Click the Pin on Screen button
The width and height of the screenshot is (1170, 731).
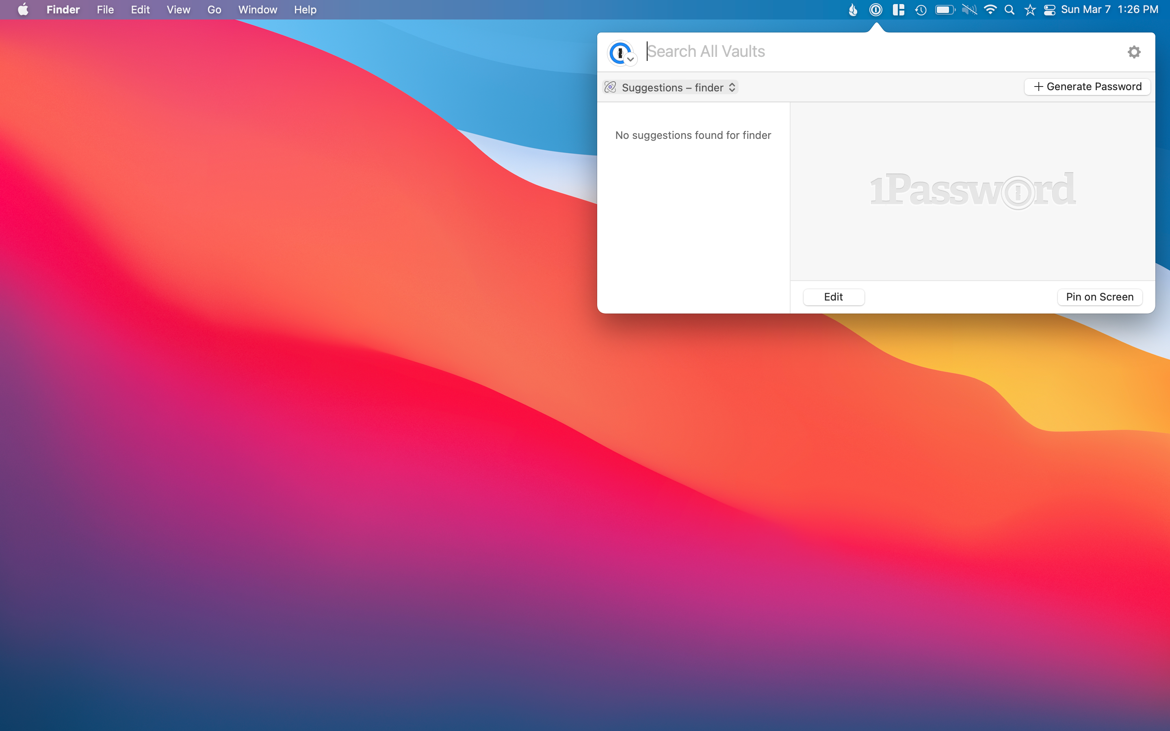tap(1099, 297)
